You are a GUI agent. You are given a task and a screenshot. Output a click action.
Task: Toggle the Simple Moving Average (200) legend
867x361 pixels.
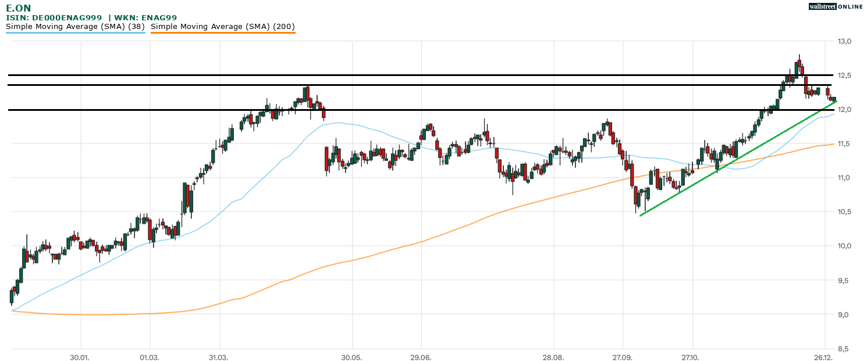[x=223, y=27]
